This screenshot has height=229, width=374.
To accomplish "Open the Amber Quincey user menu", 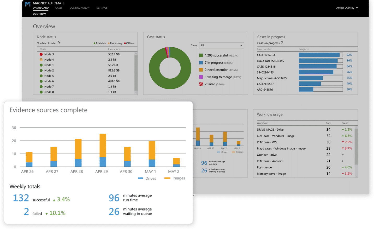I will (x=347, y=8).
